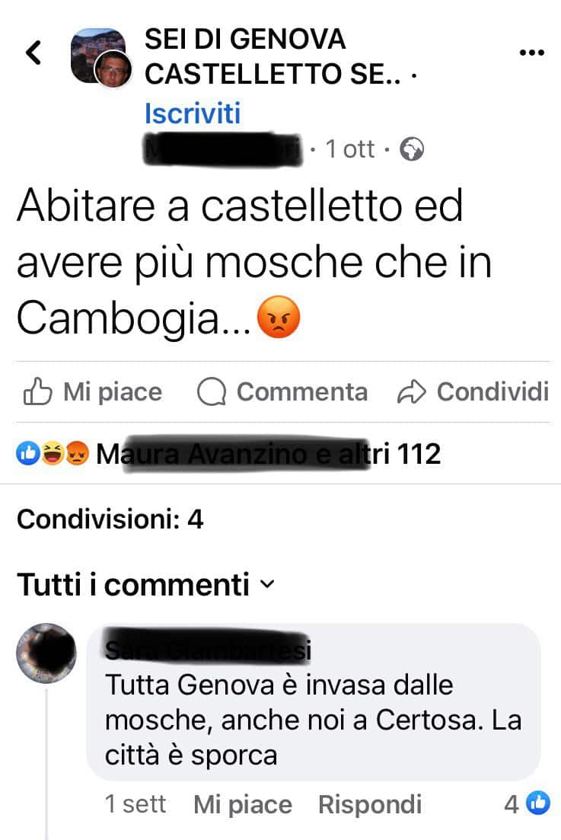Go back using the left chevron arrow
This screenshot has height=840, width=561.
coord(33,53)
